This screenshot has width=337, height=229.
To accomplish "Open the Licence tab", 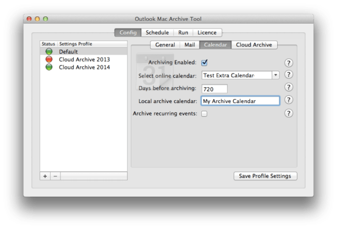I will (207, 32).
